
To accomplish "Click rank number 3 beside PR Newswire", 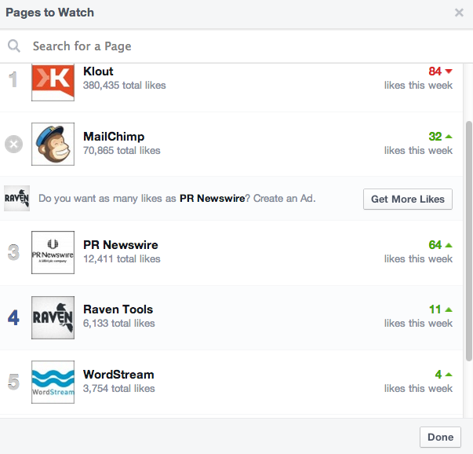I will [x=13, y=252].
